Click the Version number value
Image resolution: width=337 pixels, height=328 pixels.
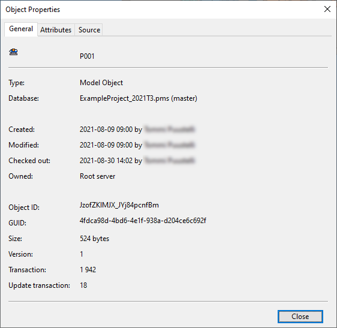pyautogui.click(x=82, y=254)
